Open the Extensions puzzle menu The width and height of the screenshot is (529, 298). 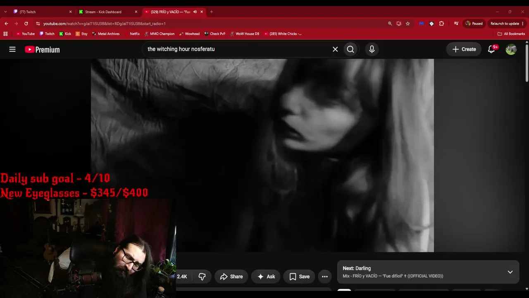pos(441,24)
